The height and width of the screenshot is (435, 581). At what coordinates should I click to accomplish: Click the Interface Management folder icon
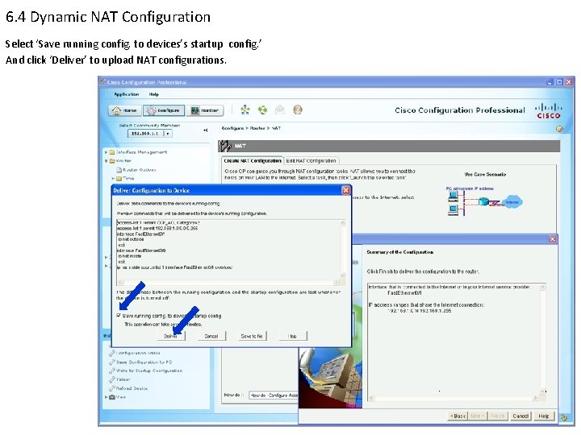pyautogui.click(x=112, y=152)
